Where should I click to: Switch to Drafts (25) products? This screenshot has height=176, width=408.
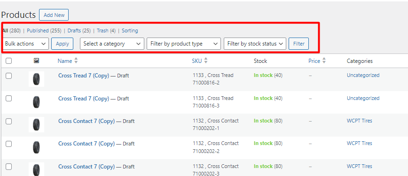point(79,31)
